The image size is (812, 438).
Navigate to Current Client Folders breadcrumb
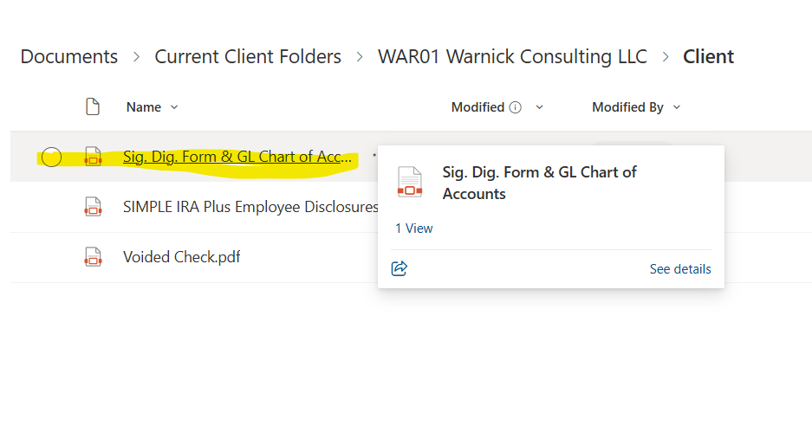[248, 57]
